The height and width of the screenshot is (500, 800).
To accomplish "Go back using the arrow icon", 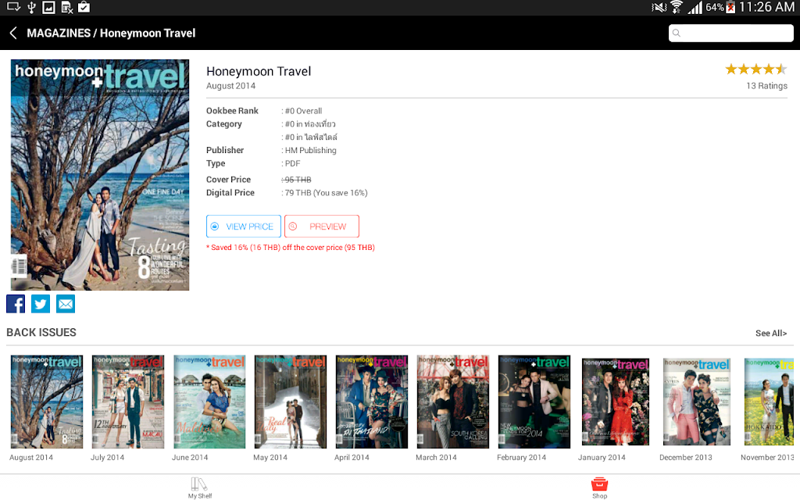I will (13, 33).
